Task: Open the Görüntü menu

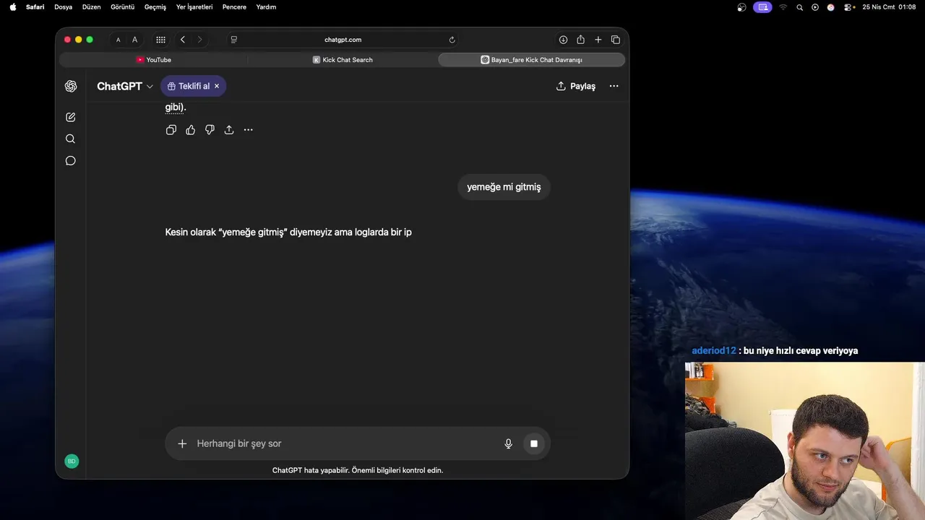Action: (122, 7)
